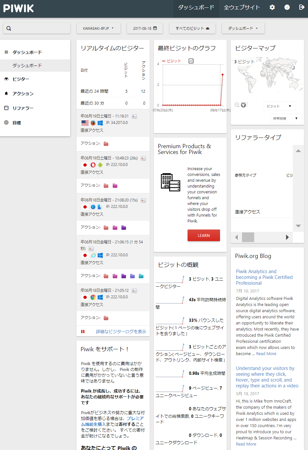The height and width of the screenshot is (450, 308).
Task: Open 'Piwik Analytics and becoming a Piwik Certified Professional' post
Action: [264, 277]
